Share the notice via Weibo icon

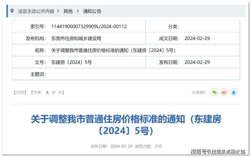pyautogui.click(x=224, y=92)
